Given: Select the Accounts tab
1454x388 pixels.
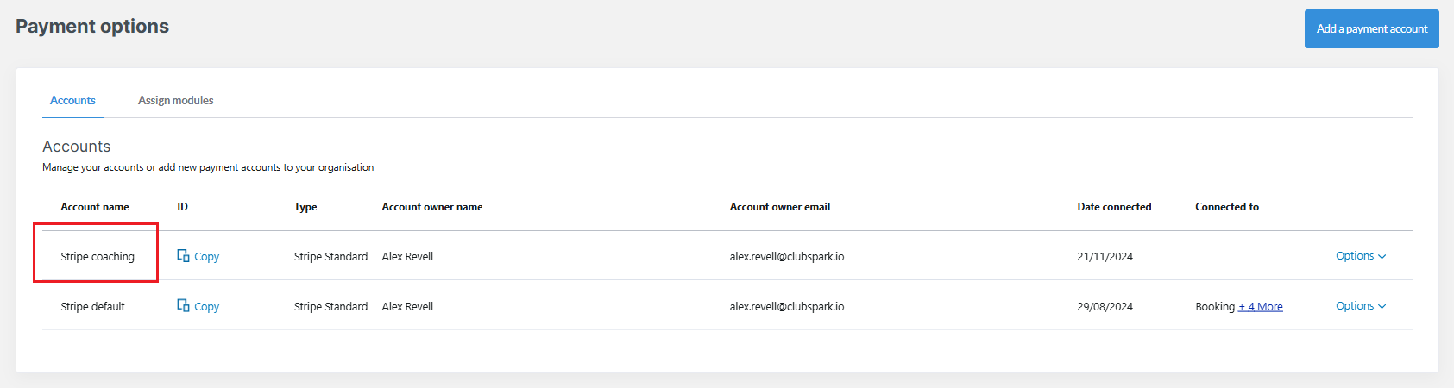Looking at the screenshot, I should [x=72, y=101].
